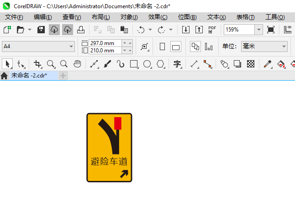The image size is (295, 206).
Task: Click the Copy icon
Action: point(111,30)
